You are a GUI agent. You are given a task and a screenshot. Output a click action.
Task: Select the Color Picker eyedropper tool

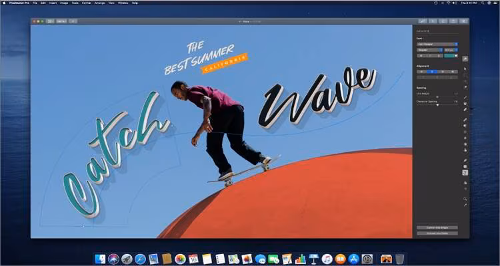pyautogui.click(x=465, y=205)
